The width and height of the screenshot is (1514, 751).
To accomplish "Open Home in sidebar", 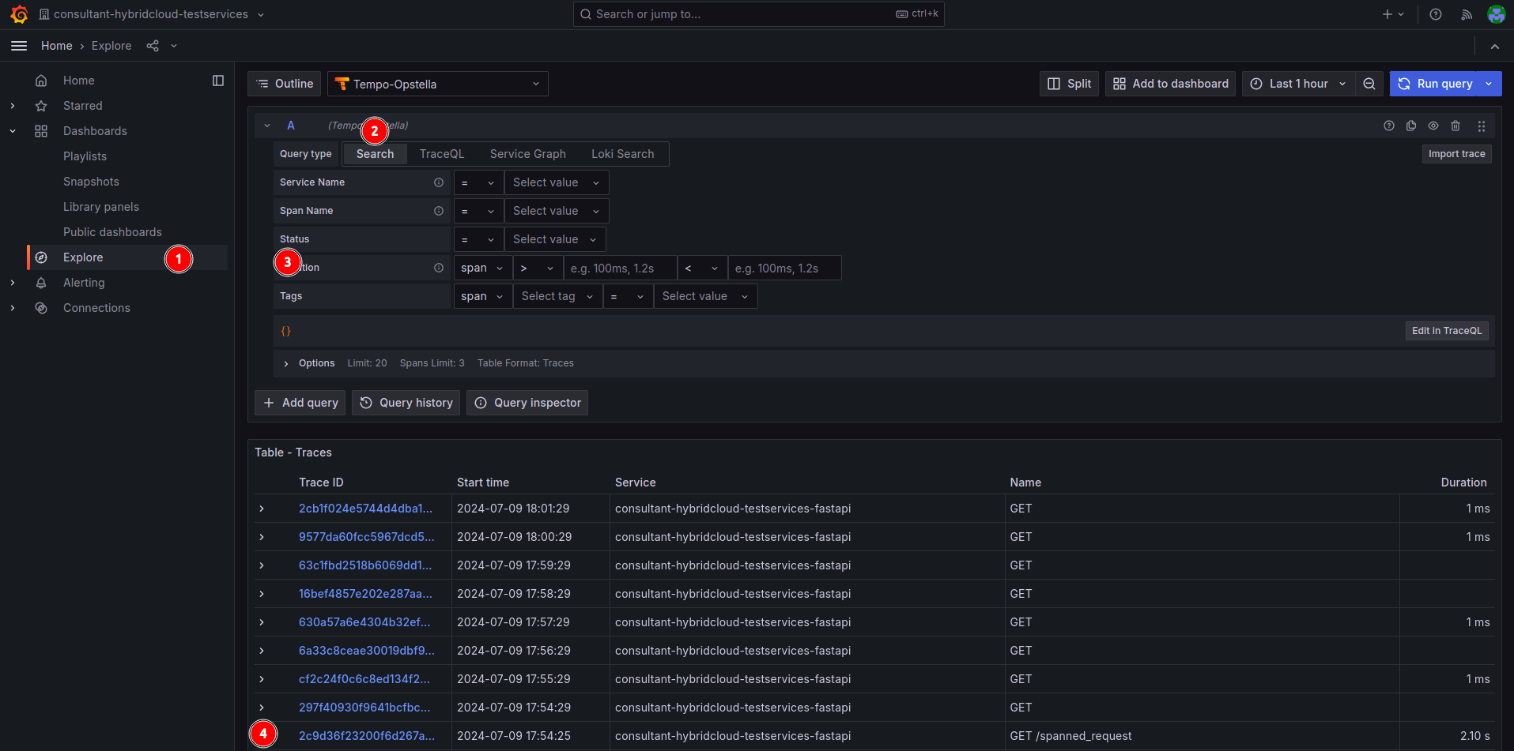I will 78,81.
